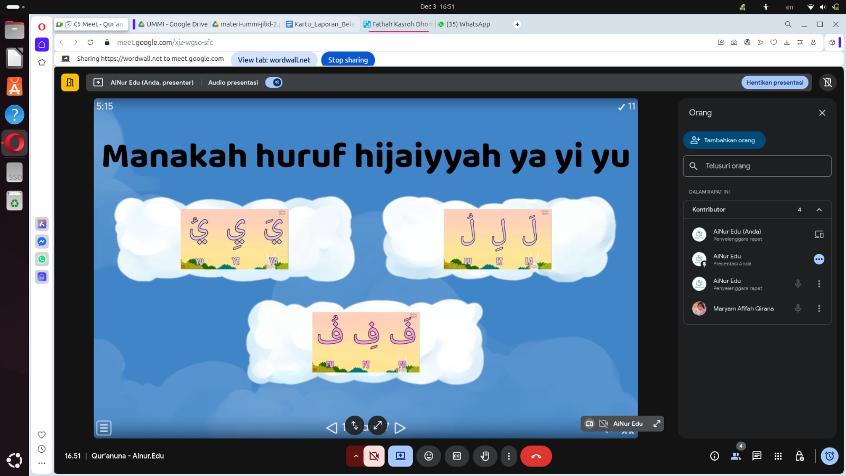Open the chat panel icon
The height and width of the screenshot is (476, 846).
click(757, 456)
